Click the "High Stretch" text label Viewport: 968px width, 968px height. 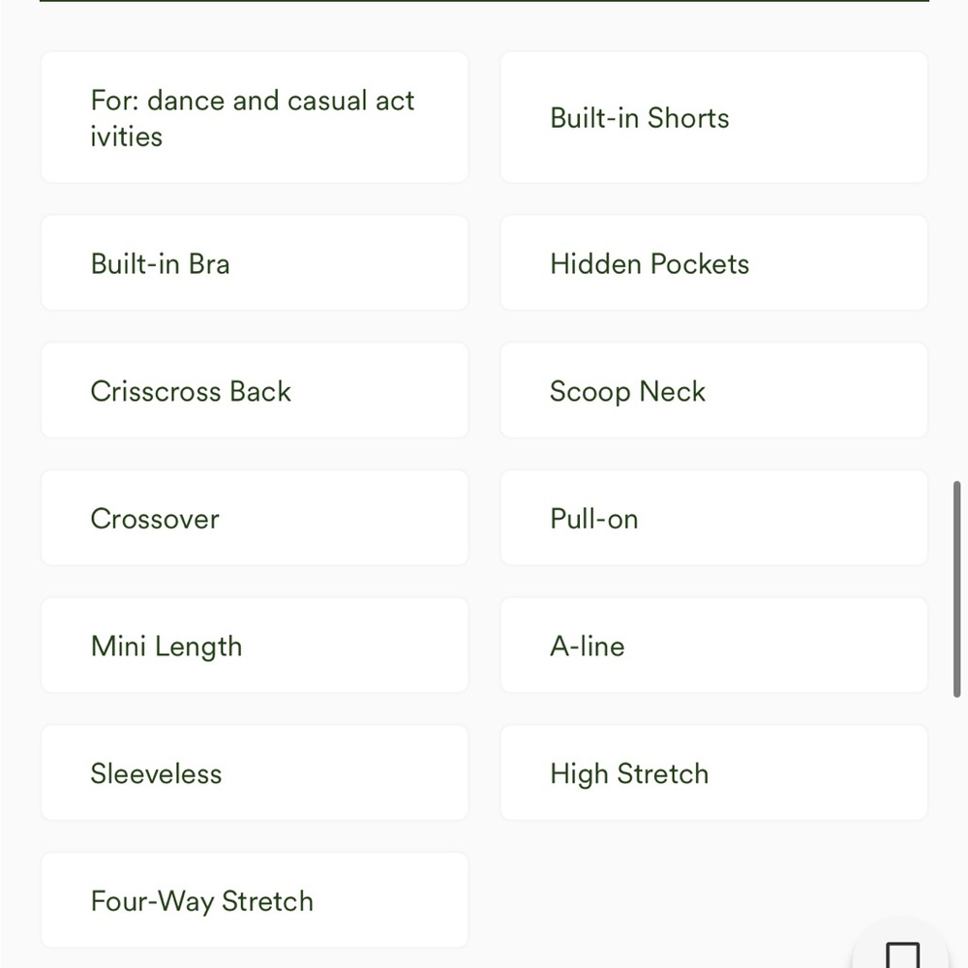[629, 773]
